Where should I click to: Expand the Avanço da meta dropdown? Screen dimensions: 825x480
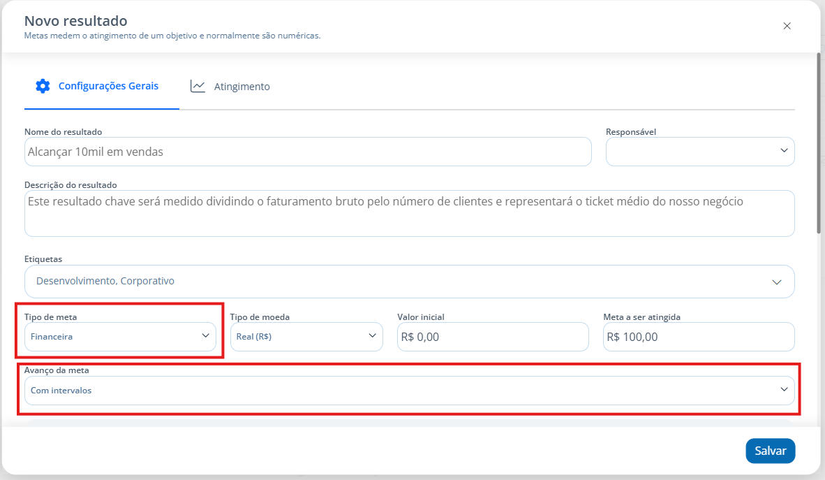point(409,391)
